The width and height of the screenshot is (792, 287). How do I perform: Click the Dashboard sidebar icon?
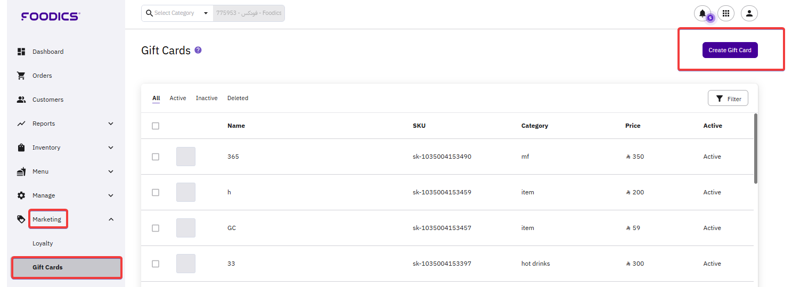pyautogui.click(x=21, y=52)
